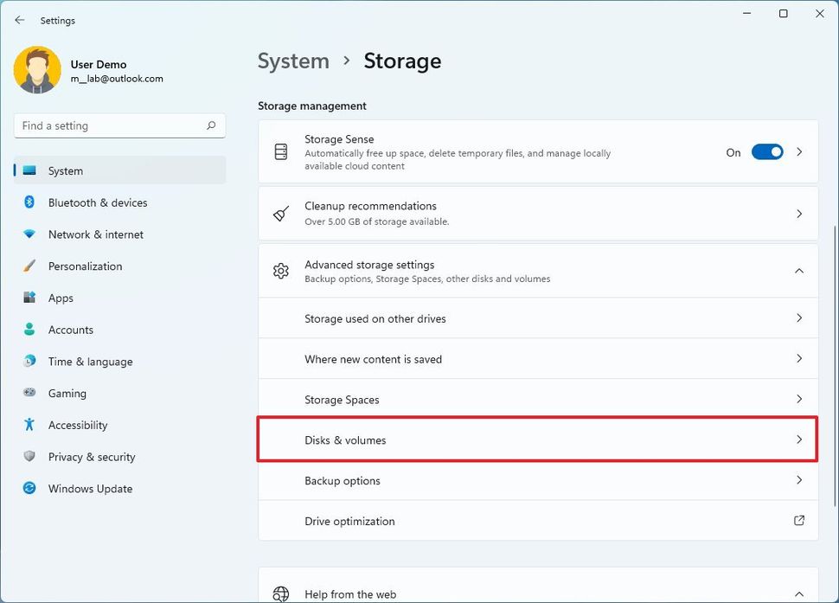Turn off Storage Sense
This screenshot has height=603, width=839.
coord(766,151)
